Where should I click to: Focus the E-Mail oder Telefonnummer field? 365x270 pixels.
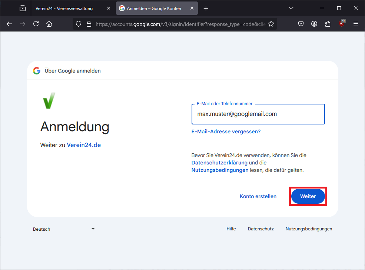pos(258,114)
